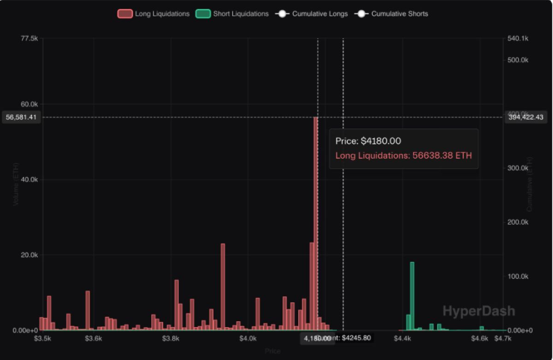Screen dimensions: 553x360
Task: Click the red bar near 23k volume left of $4.0k
Action: pyautogui.click(x=223, y=287)
